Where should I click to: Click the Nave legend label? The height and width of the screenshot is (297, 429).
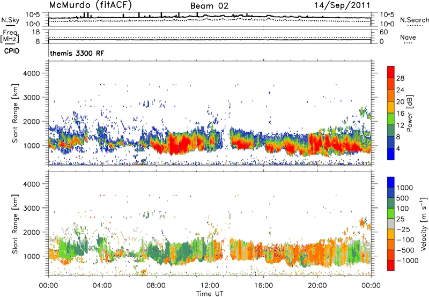408,37
